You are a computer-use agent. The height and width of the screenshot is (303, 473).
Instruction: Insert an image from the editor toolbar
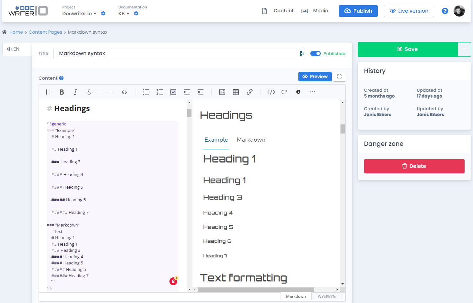(222, 92)
